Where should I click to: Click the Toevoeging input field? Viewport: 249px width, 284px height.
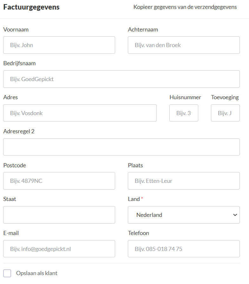coord(225,113)
